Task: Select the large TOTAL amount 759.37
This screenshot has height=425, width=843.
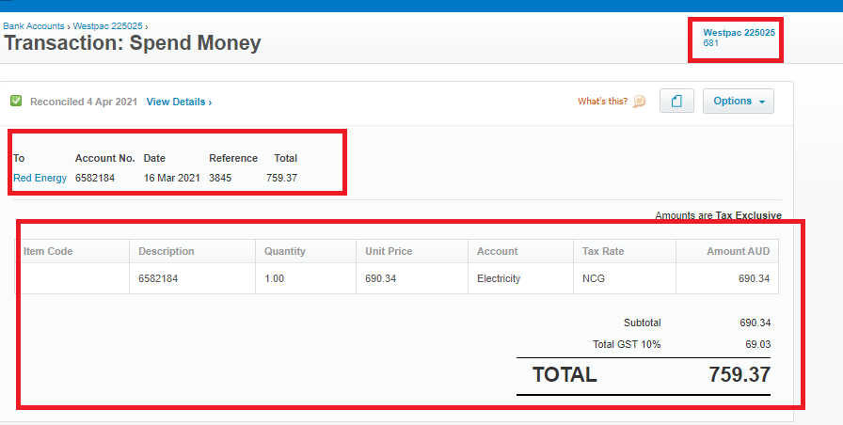Action: tap(740, 374)
